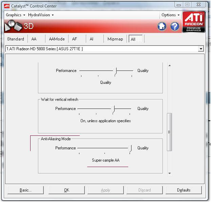Expand the Options dropdown menu
211x202 pixels.
click(170, 15)
